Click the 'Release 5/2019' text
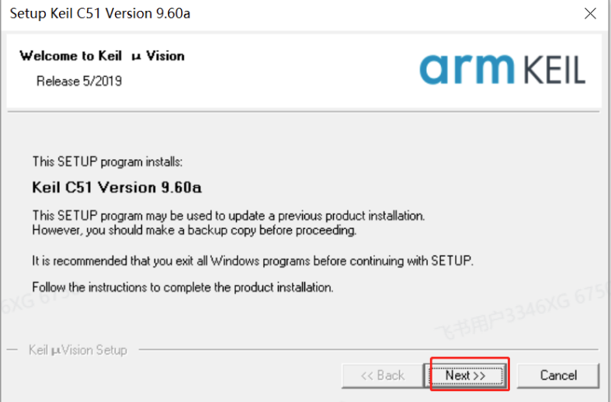 [x=78, y=81]
